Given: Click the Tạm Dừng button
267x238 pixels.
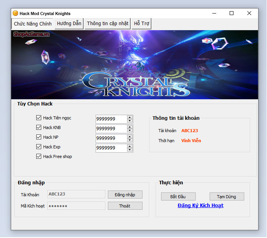Looking at the screenshot, I should pyautogui.click(x=227, y=197).
